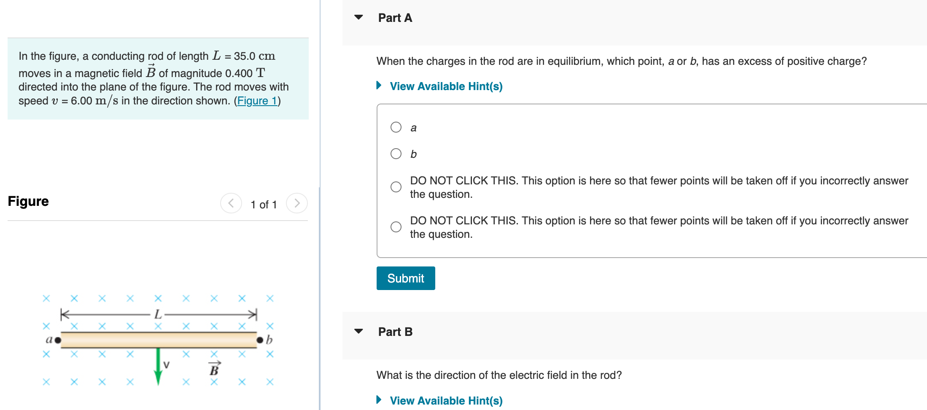Collapse the Part B section
The height and width of the screenshot is (410, 927).
click(x=358, y=331)
